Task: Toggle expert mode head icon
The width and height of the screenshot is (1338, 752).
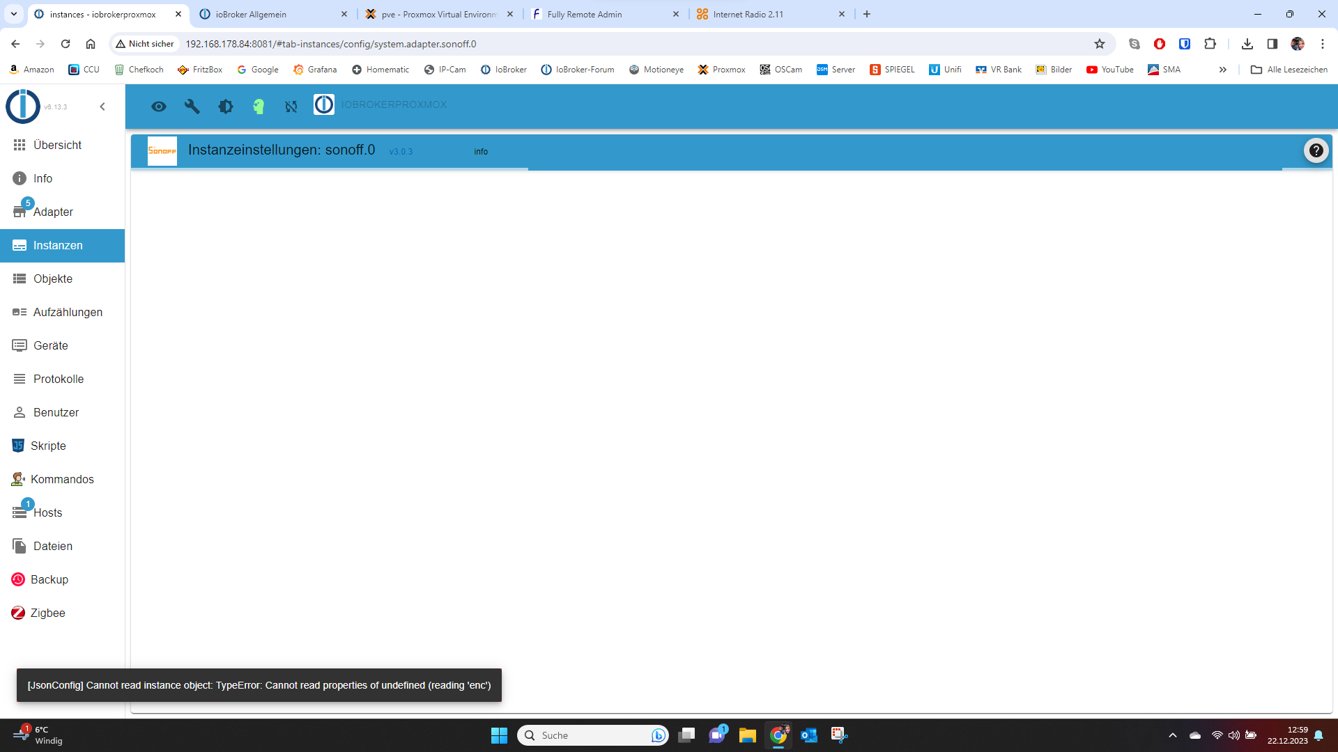Action: coord(259,107)
